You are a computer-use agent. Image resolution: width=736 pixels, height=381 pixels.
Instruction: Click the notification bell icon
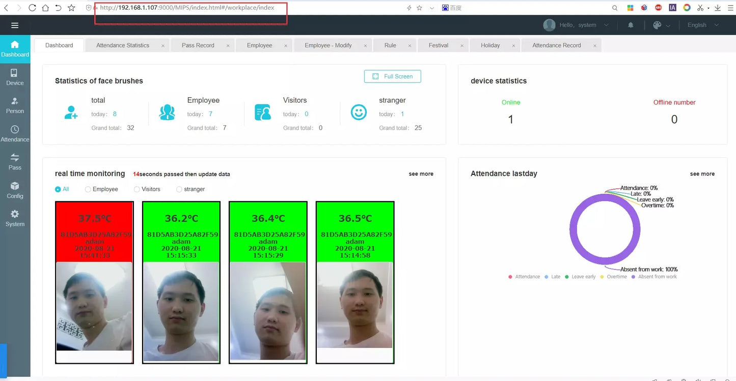(x=630, y=24)
